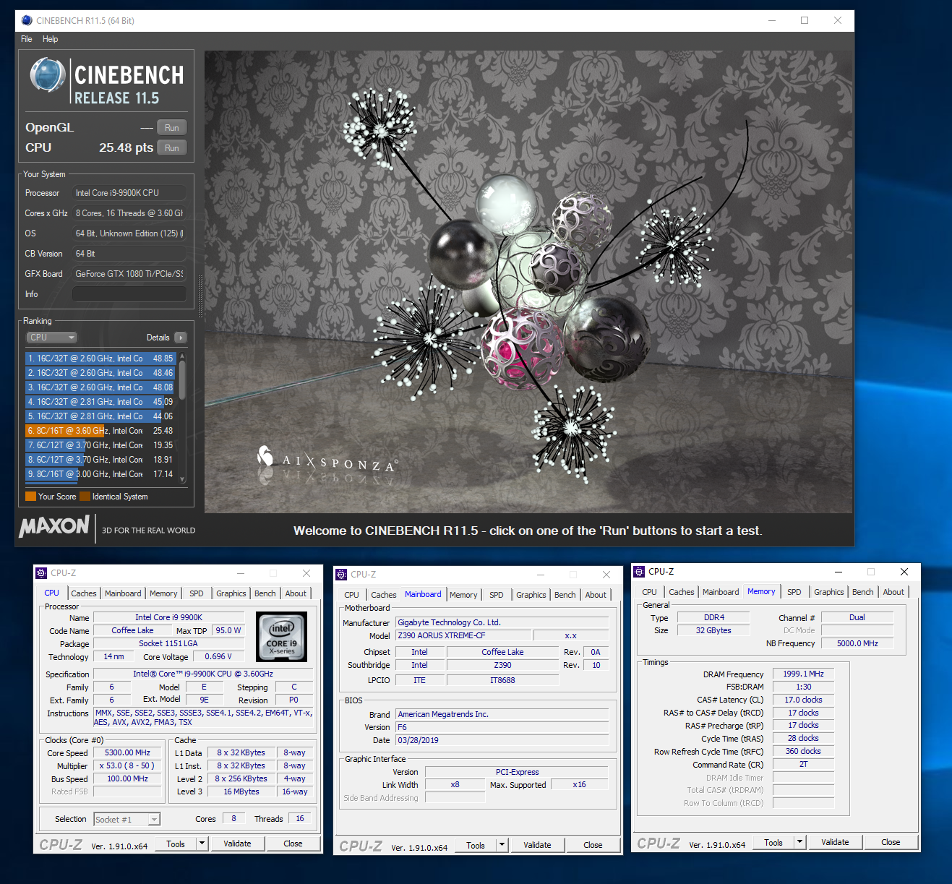Click Close button in middle CPU-Z window

[593, 845]
